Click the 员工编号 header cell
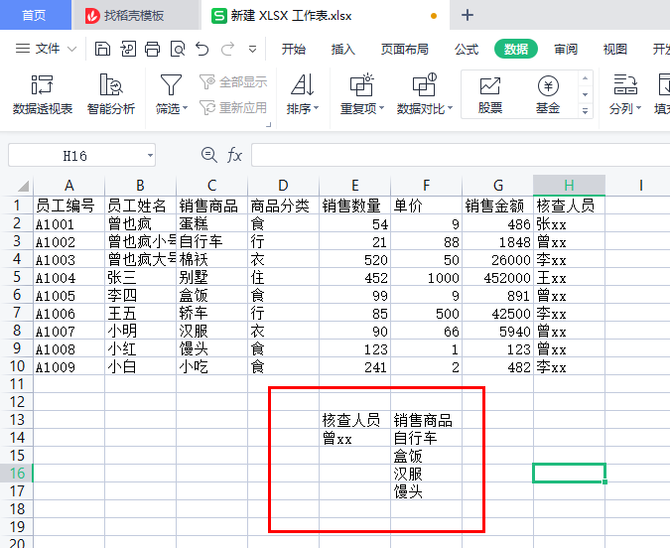The height and width of the screenshot is (548, 670). [68, 205]
